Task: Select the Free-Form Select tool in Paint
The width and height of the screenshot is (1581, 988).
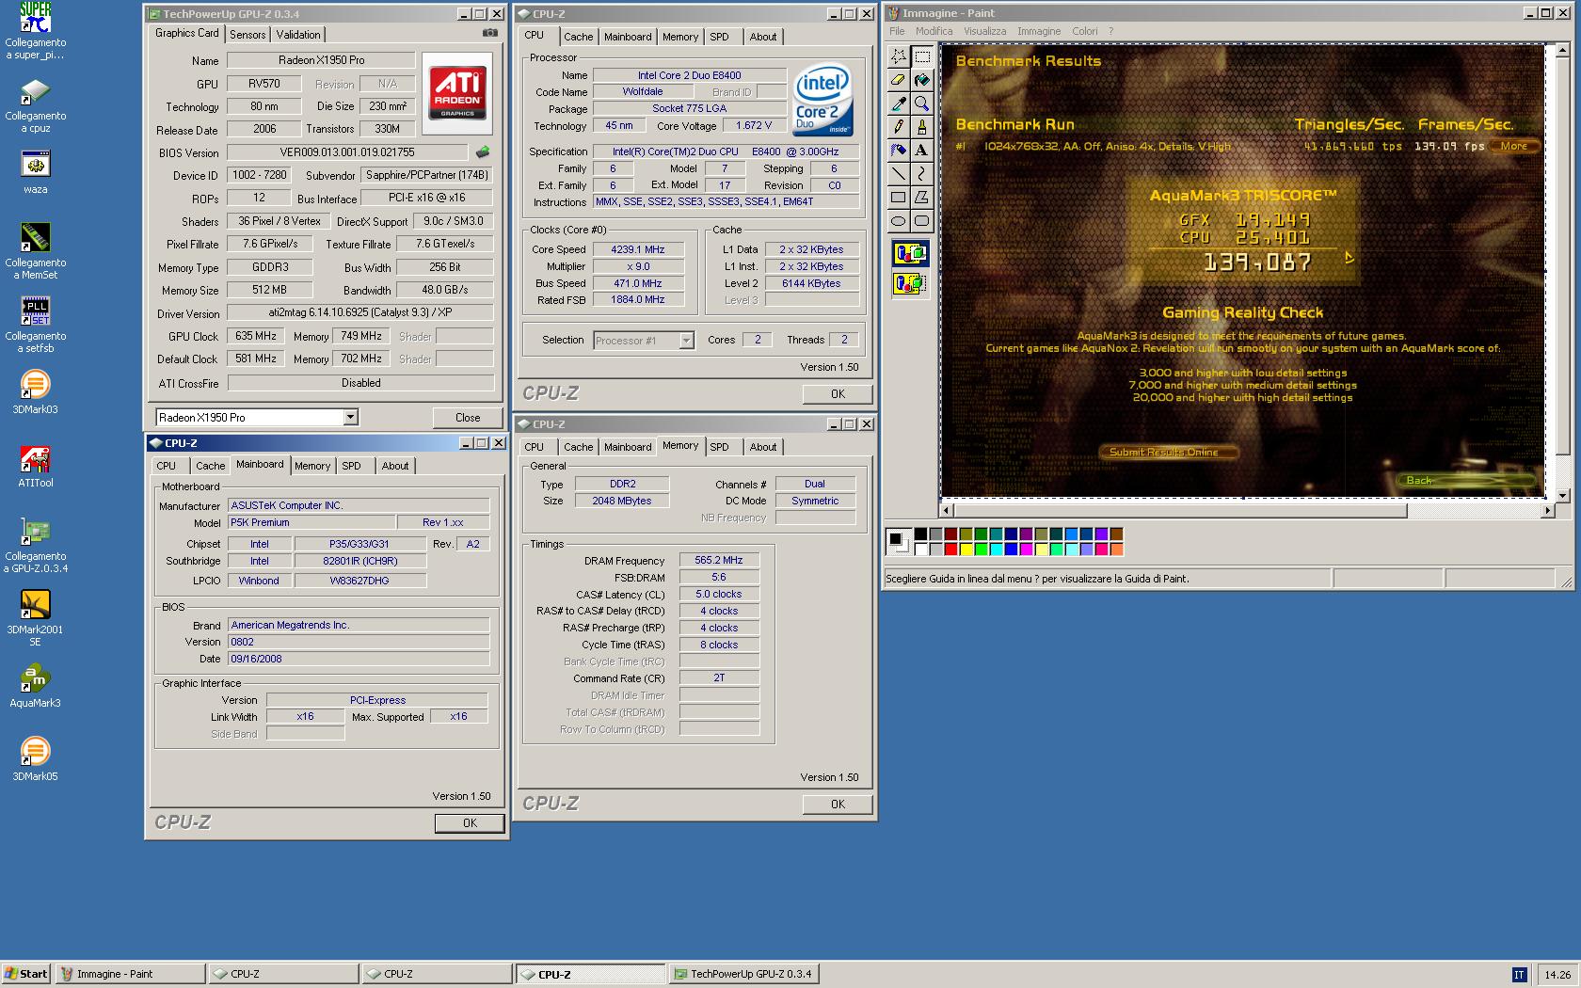Action: tap(899, 56)
